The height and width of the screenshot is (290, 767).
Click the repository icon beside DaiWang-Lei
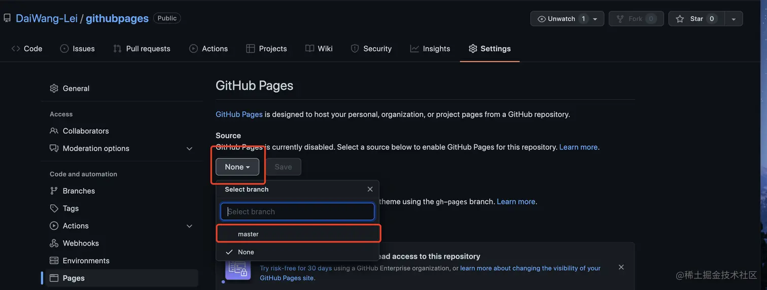coord(7,18)
